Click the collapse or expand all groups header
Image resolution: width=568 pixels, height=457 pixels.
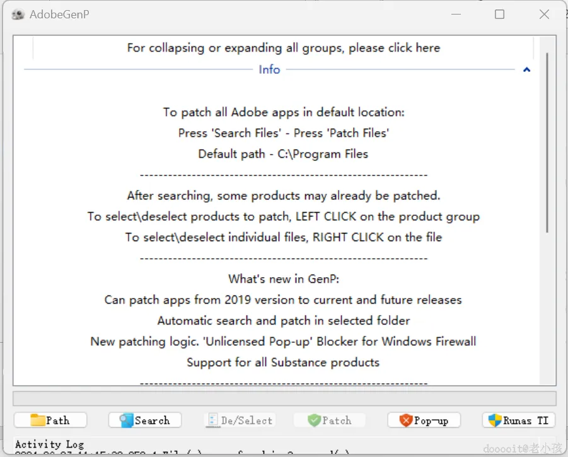(283, 48)
